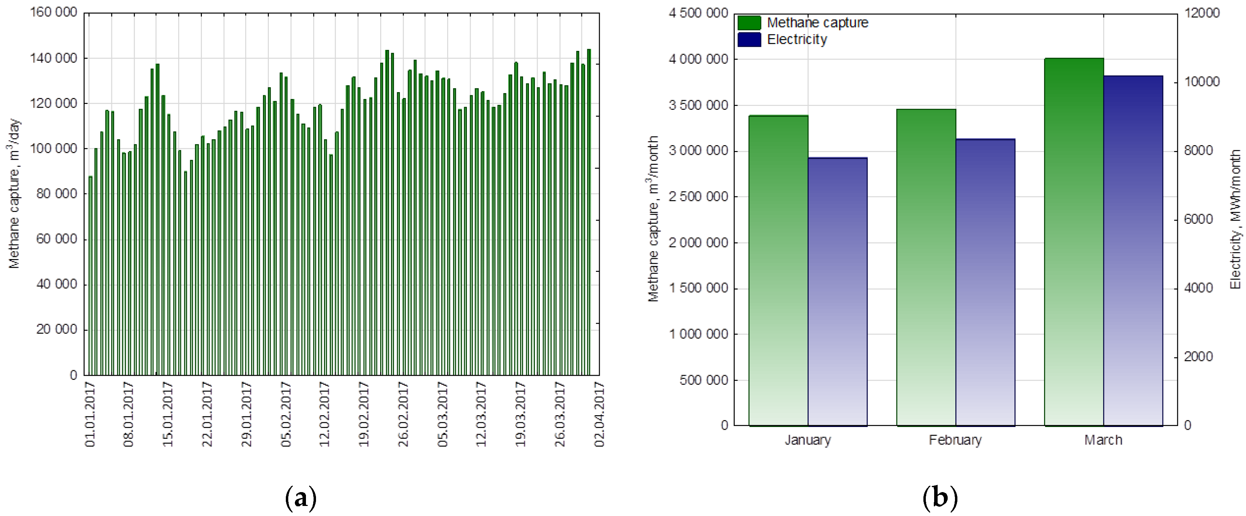This screenshot has height=516, width=1246.
Task: Click the 01.01.2017 date label
Action: [x=91, y=414]
